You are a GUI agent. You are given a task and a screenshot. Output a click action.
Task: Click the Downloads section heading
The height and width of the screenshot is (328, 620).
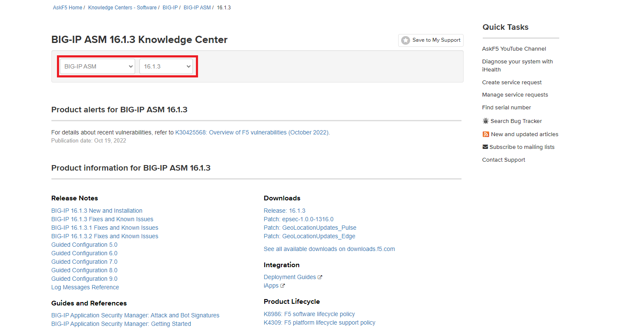click(282, 198)
